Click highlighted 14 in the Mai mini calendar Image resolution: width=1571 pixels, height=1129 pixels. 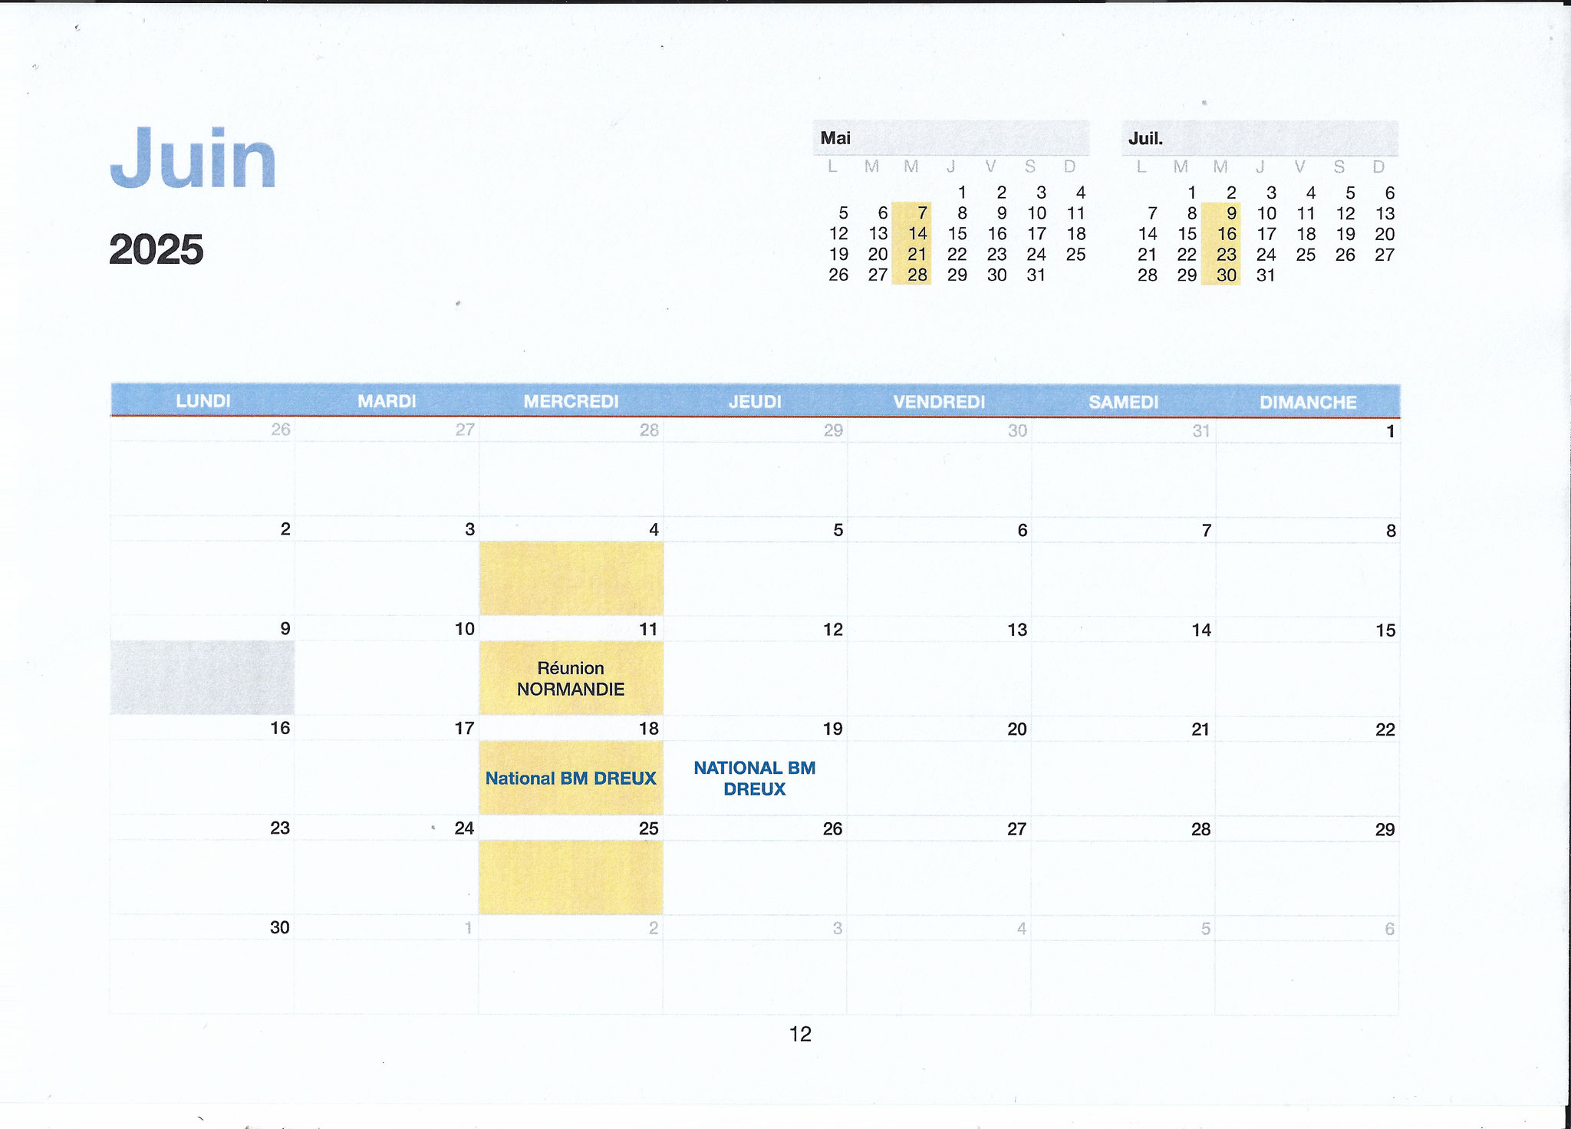pyautogui.click(x=918, y=233)
